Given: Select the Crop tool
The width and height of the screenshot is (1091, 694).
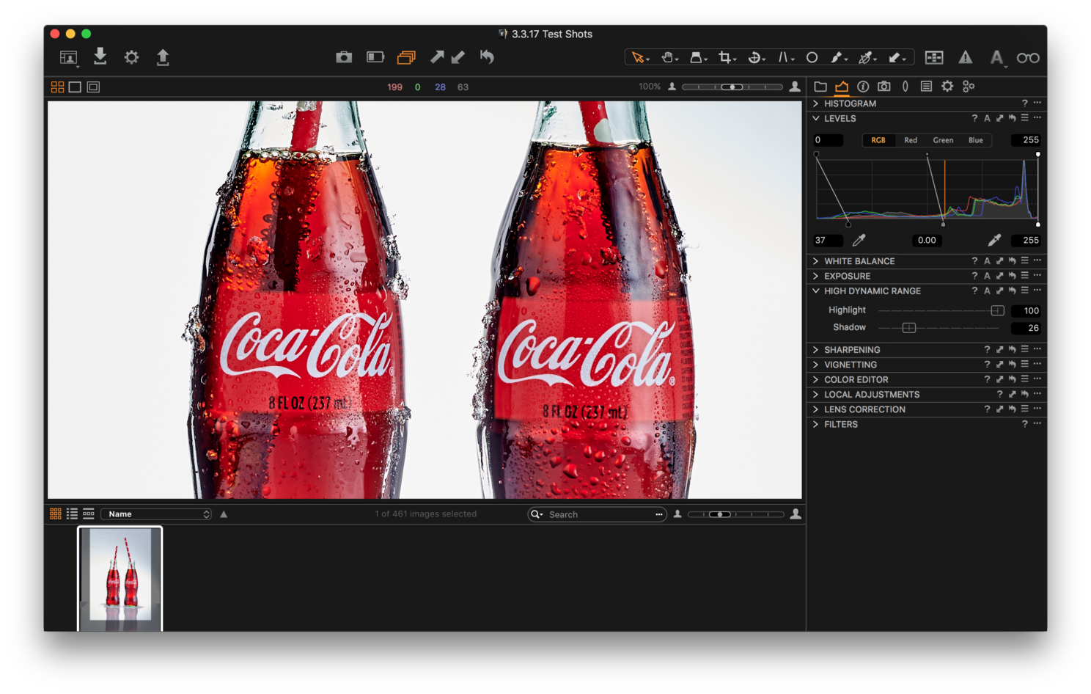Looking at the screenshot, I should (x=724, y=57).
